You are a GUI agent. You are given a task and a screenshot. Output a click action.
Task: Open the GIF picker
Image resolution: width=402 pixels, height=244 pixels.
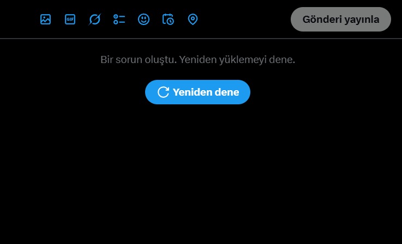click(70, 20)
